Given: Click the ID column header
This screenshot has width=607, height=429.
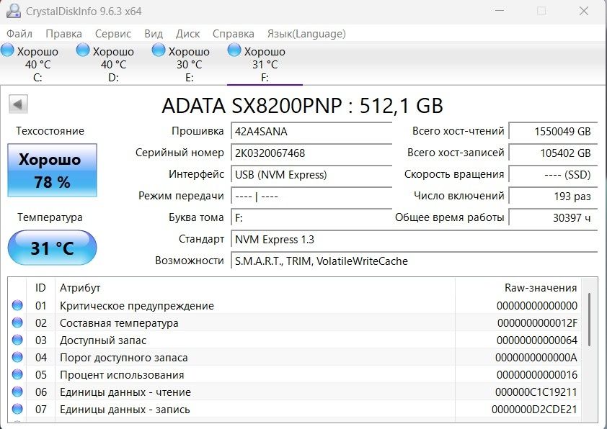Looking at the screenshot, I should pyautogui.click(x=40, y=288).
